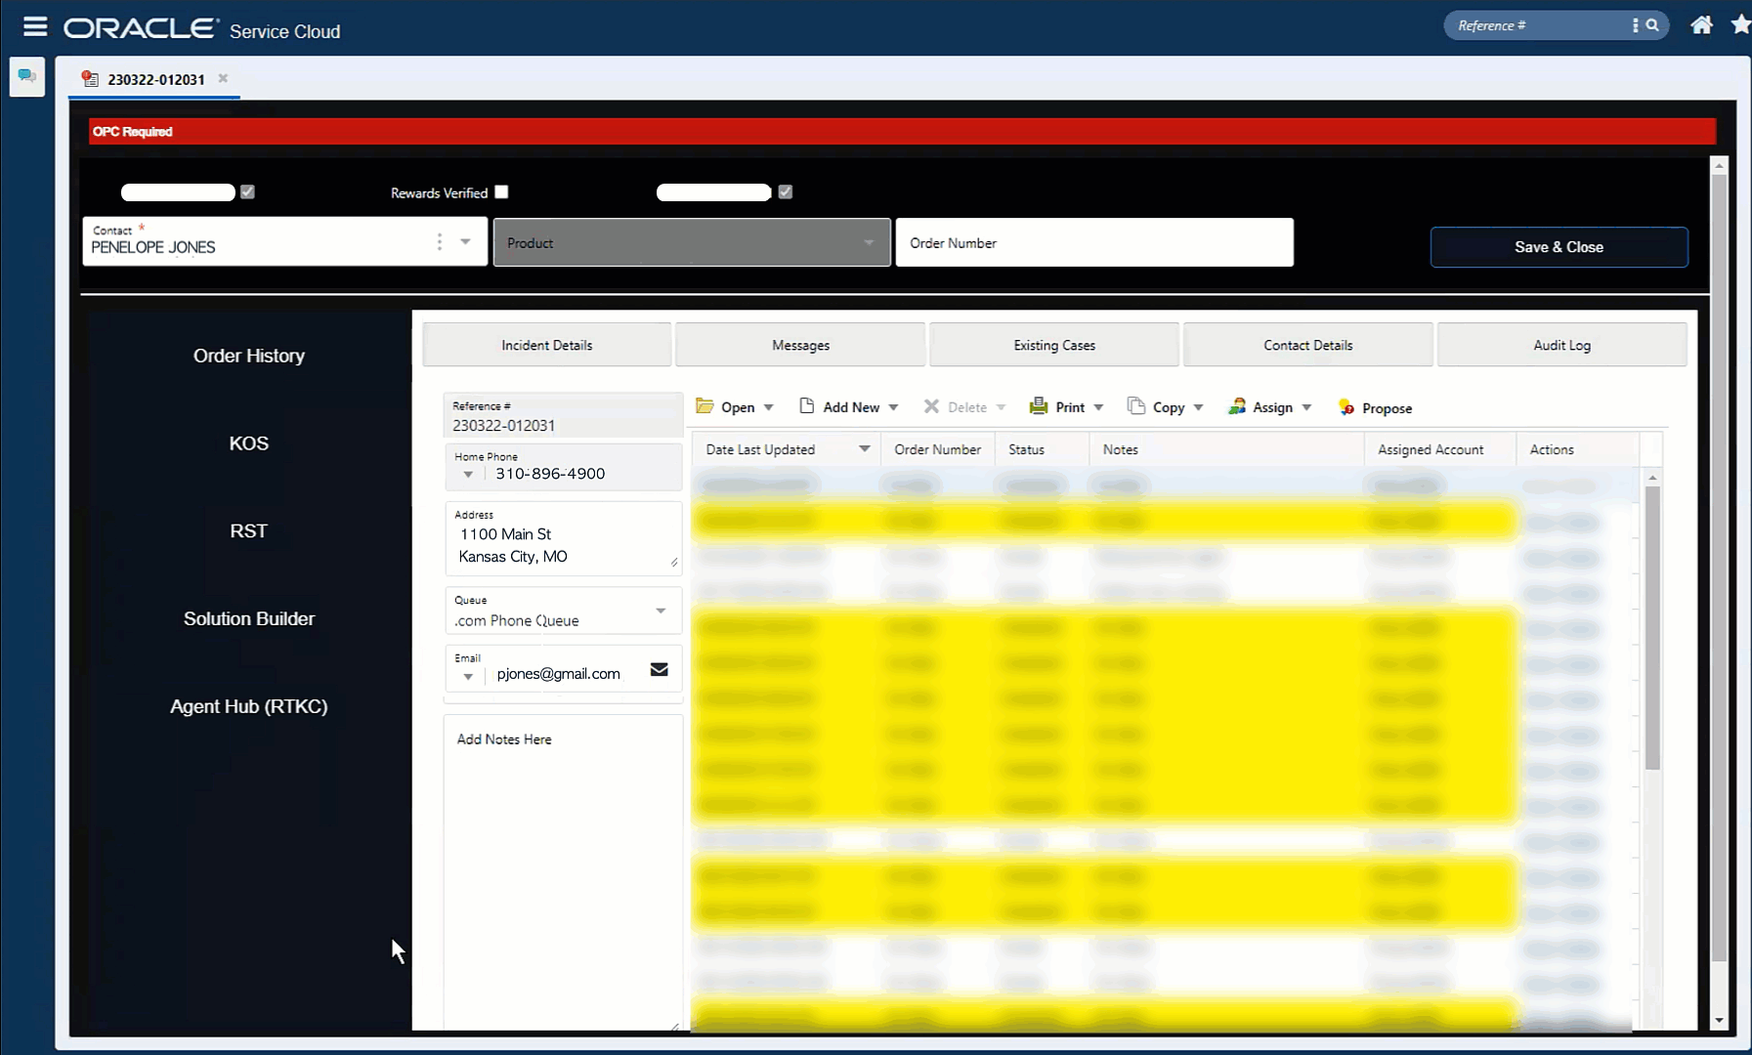Click the search magnifier in Reference box

(1652, 25)
